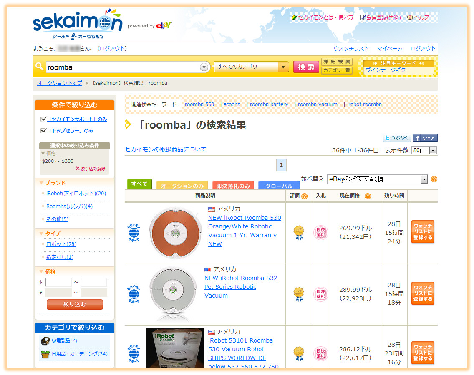The height and width of the screenshot is (375, 474).
Task: Add iRobot 53101 Roomba to watch list
Action: [x=423, y=353]
